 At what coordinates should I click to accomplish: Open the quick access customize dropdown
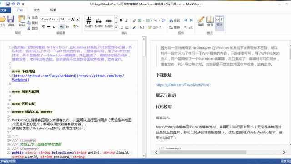click(23, 4)
